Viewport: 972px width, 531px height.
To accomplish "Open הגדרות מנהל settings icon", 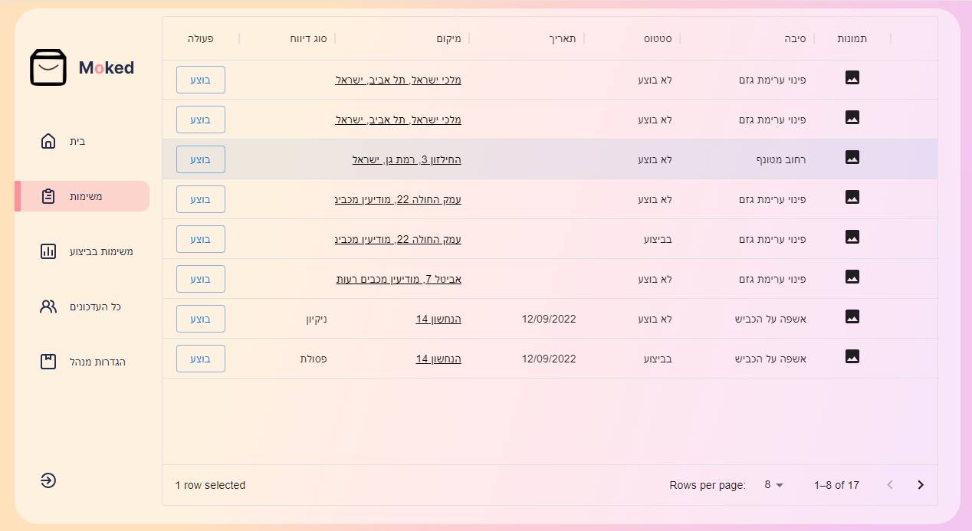I will pos(48,362).
